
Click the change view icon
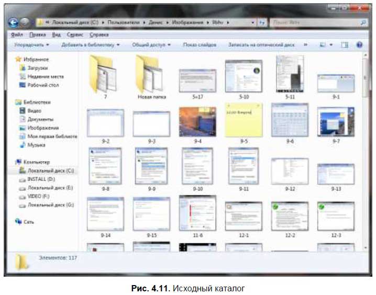[323, 45]
